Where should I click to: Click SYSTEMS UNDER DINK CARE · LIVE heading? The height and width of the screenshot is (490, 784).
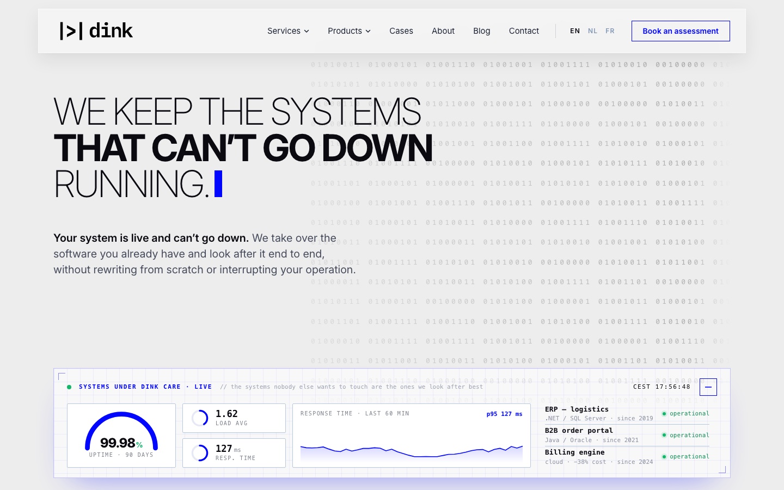(145, 387)
